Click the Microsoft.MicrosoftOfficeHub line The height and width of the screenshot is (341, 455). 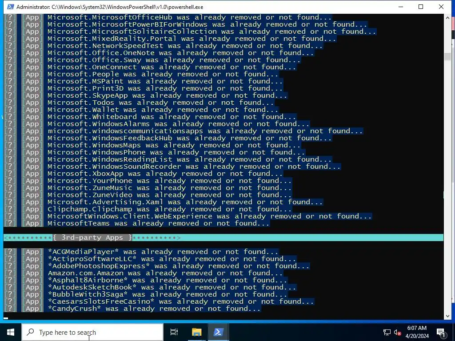coord(168,17)
